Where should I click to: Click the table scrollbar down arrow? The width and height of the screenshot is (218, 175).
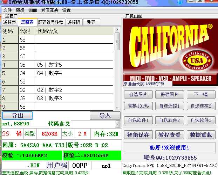tap(117, 108)
